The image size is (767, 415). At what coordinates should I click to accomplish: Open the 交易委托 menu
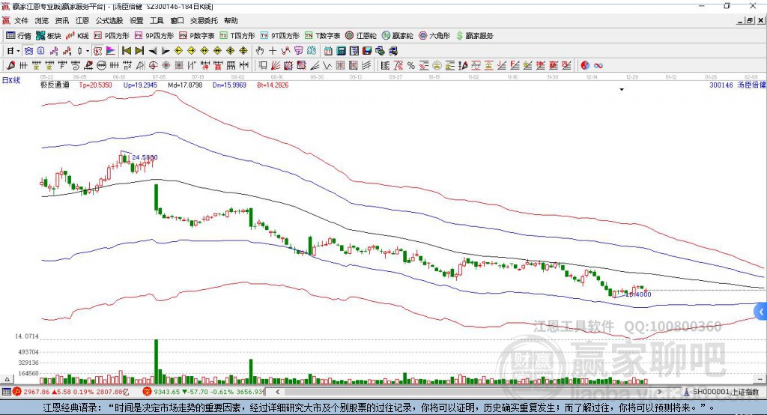click(x=204, y=20)
